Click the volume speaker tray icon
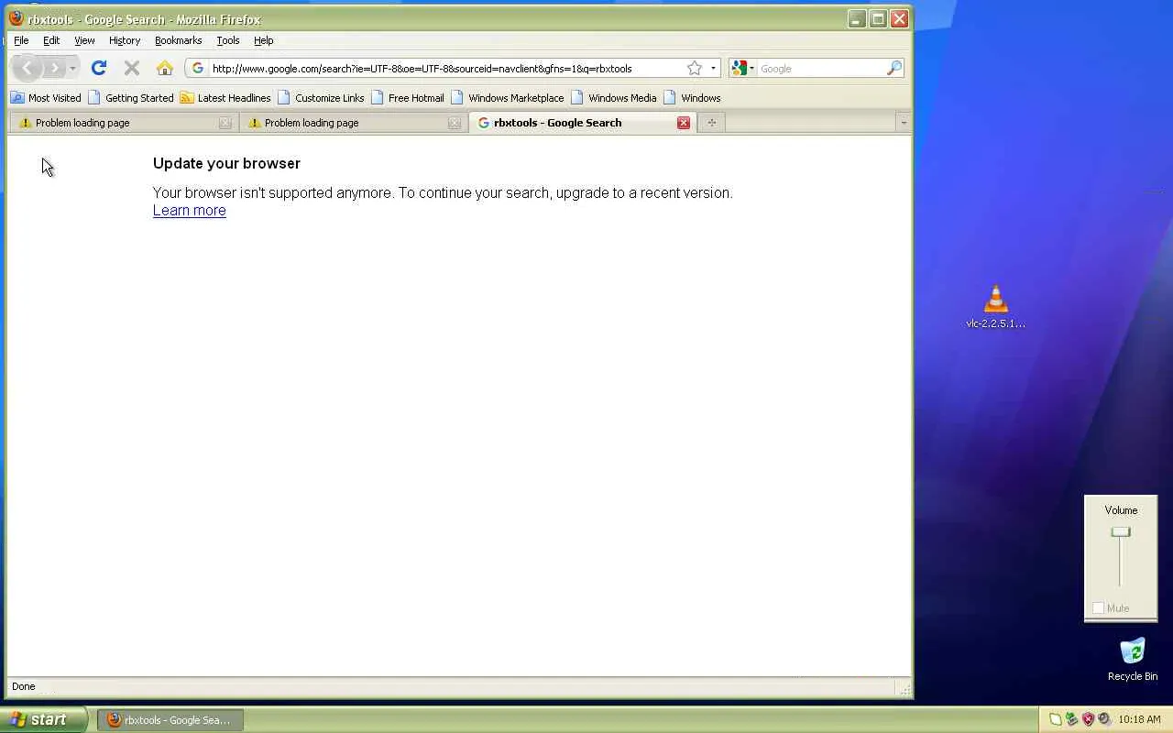This screenshot has height=733, width=1173. [x=1104, y=719]
